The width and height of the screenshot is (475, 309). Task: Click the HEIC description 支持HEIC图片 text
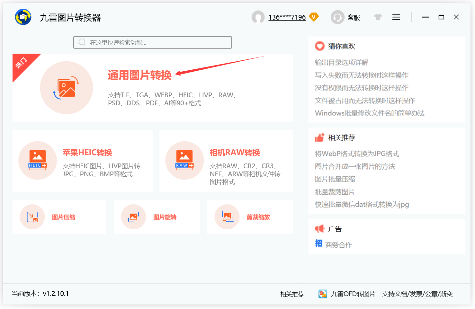tap(102, 170)
